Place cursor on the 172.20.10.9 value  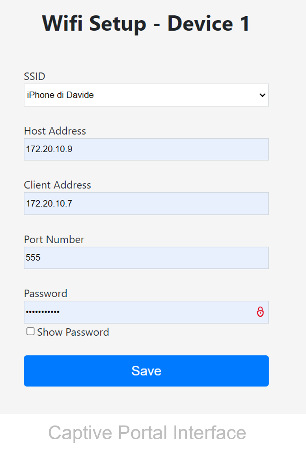(49, 149)
